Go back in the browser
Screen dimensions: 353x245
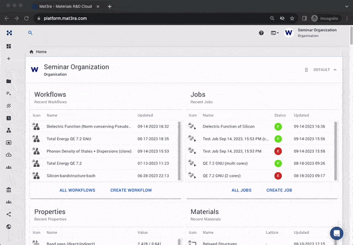6,18
